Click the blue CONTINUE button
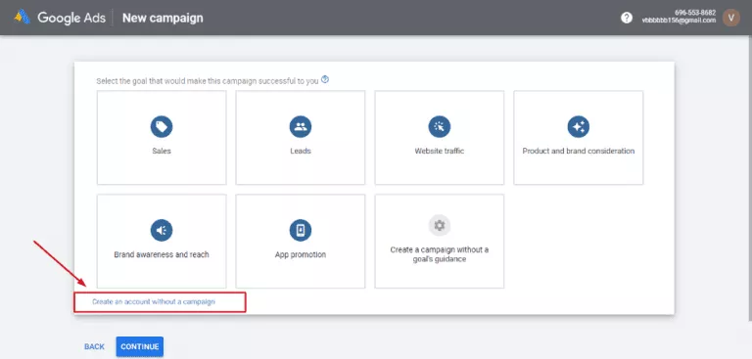Viewport: 752px width, 359px height. (x=140, y=346)
